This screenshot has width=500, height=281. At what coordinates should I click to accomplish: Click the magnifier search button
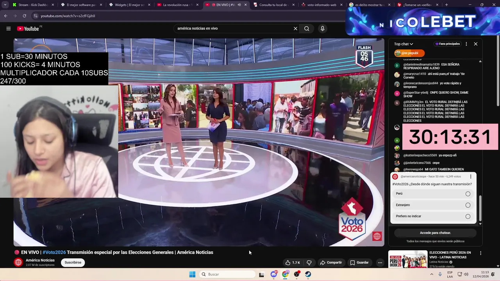307,28
